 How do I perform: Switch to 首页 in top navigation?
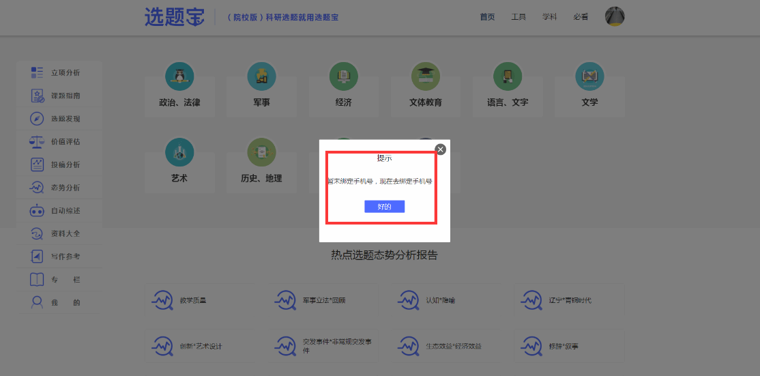point(487,17)
